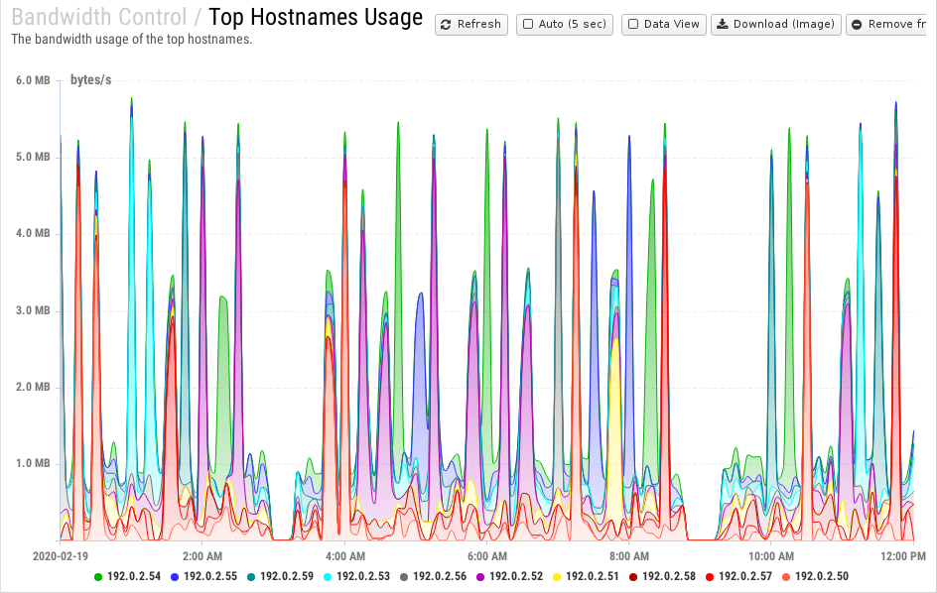Click the 6.0 MB axis value

point(33,80)
